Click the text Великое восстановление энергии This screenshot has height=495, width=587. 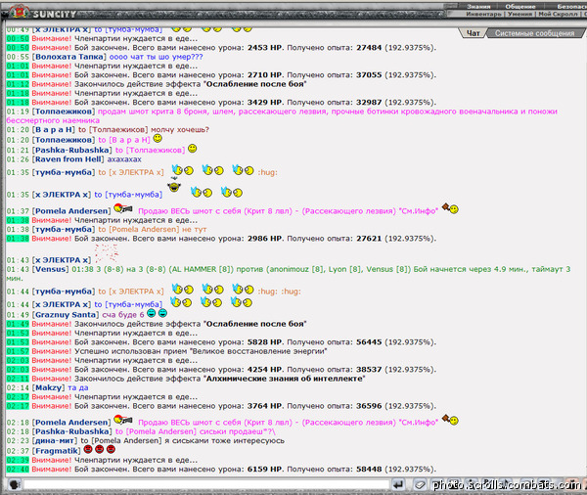[x=258, y=351]
